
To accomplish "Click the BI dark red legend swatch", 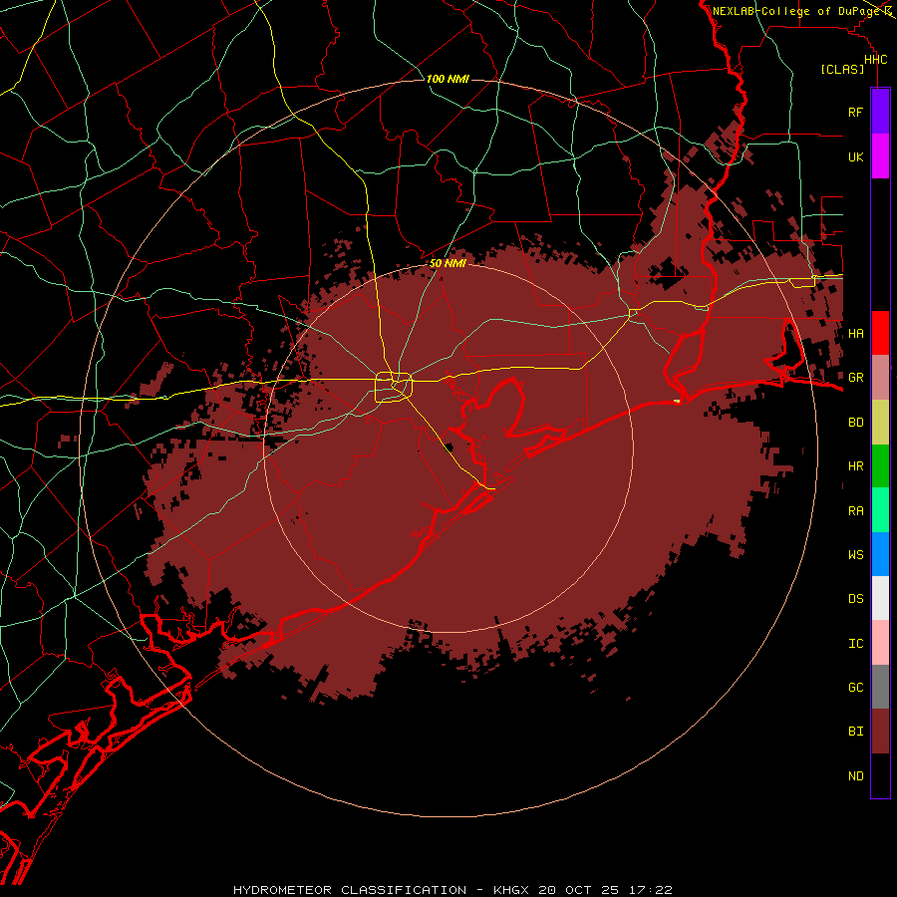I will [x=880, y=732].
